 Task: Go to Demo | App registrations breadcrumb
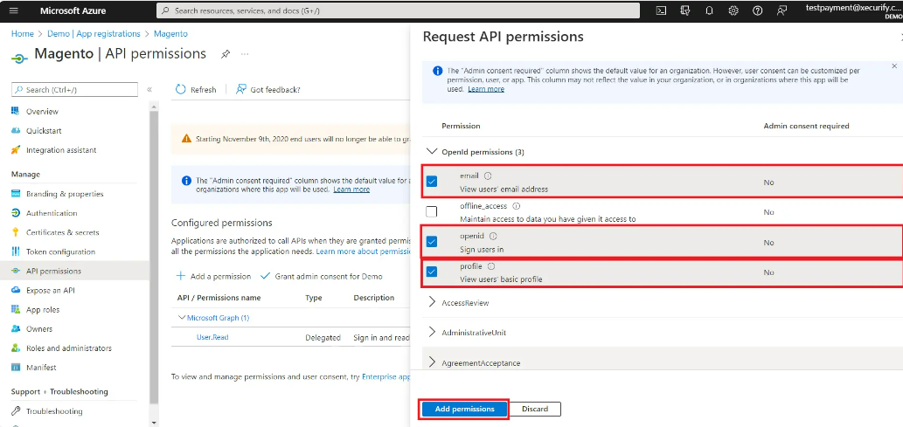pyautogui.click(x=94, y=34)
